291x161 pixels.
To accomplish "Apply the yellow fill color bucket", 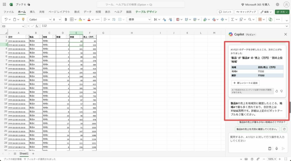I will click(x=80, y=20).
